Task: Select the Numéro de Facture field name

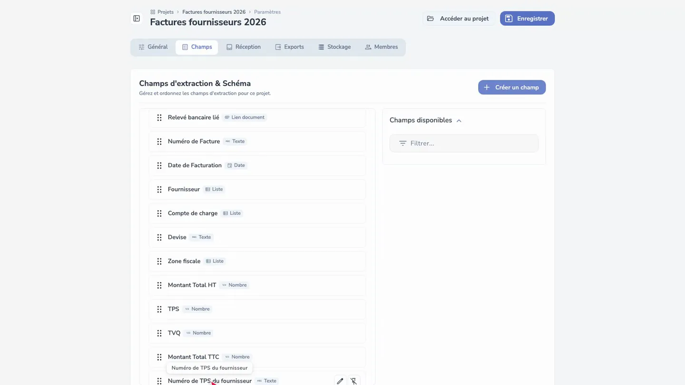Action: point(194,141)
